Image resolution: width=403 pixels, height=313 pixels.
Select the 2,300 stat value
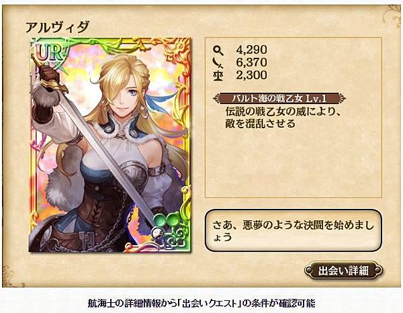(x=251, y=75)
